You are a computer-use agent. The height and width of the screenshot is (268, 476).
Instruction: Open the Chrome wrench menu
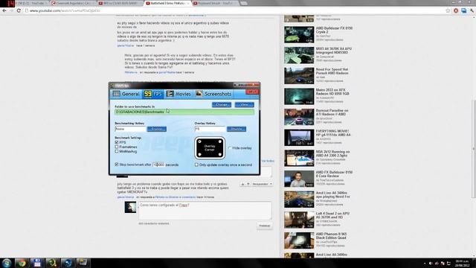(x=472, y=10)
